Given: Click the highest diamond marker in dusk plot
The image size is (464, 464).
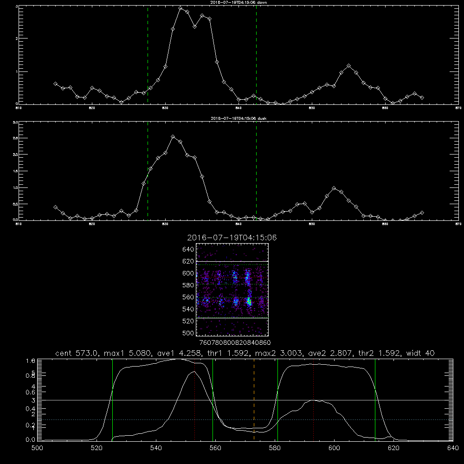Looking at the screenshot, I should (x=173, y=137).
